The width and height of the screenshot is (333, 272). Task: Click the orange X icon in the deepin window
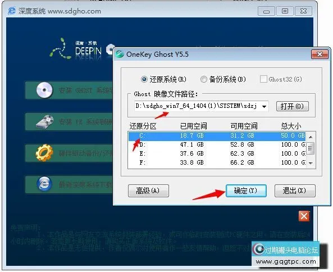(304, 216)
